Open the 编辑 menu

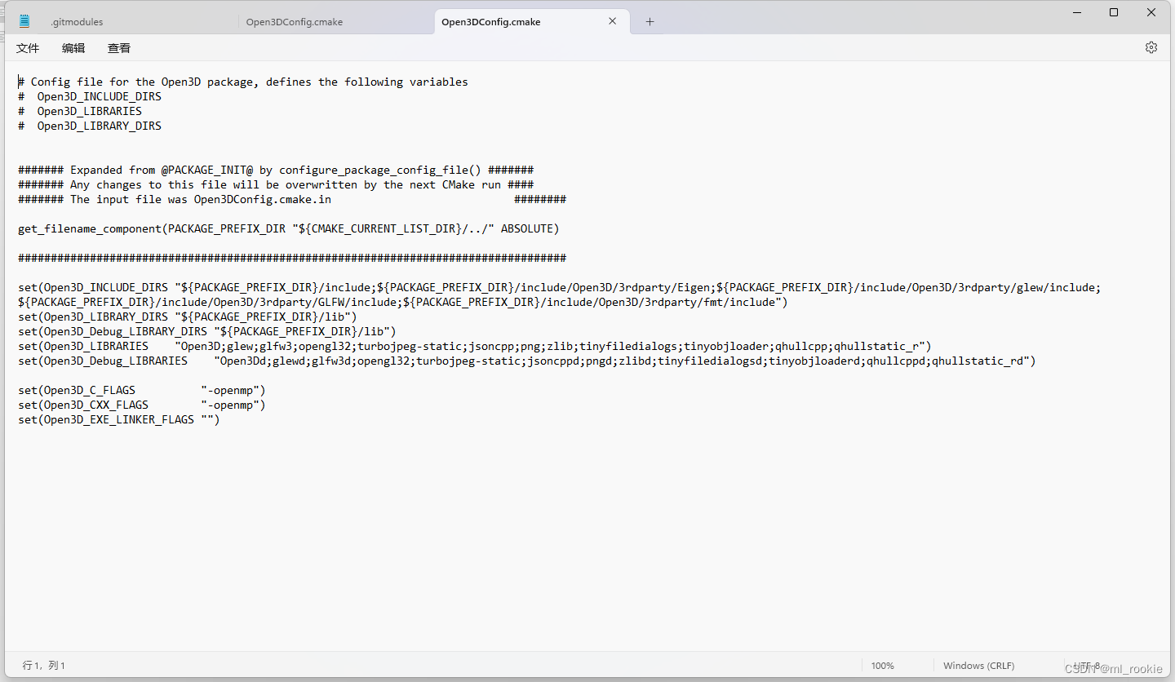point(73,48)
